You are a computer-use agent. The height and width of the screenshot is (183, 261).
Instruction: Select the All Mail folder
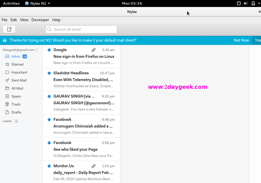pyautogui.click(x=17, y=88)
